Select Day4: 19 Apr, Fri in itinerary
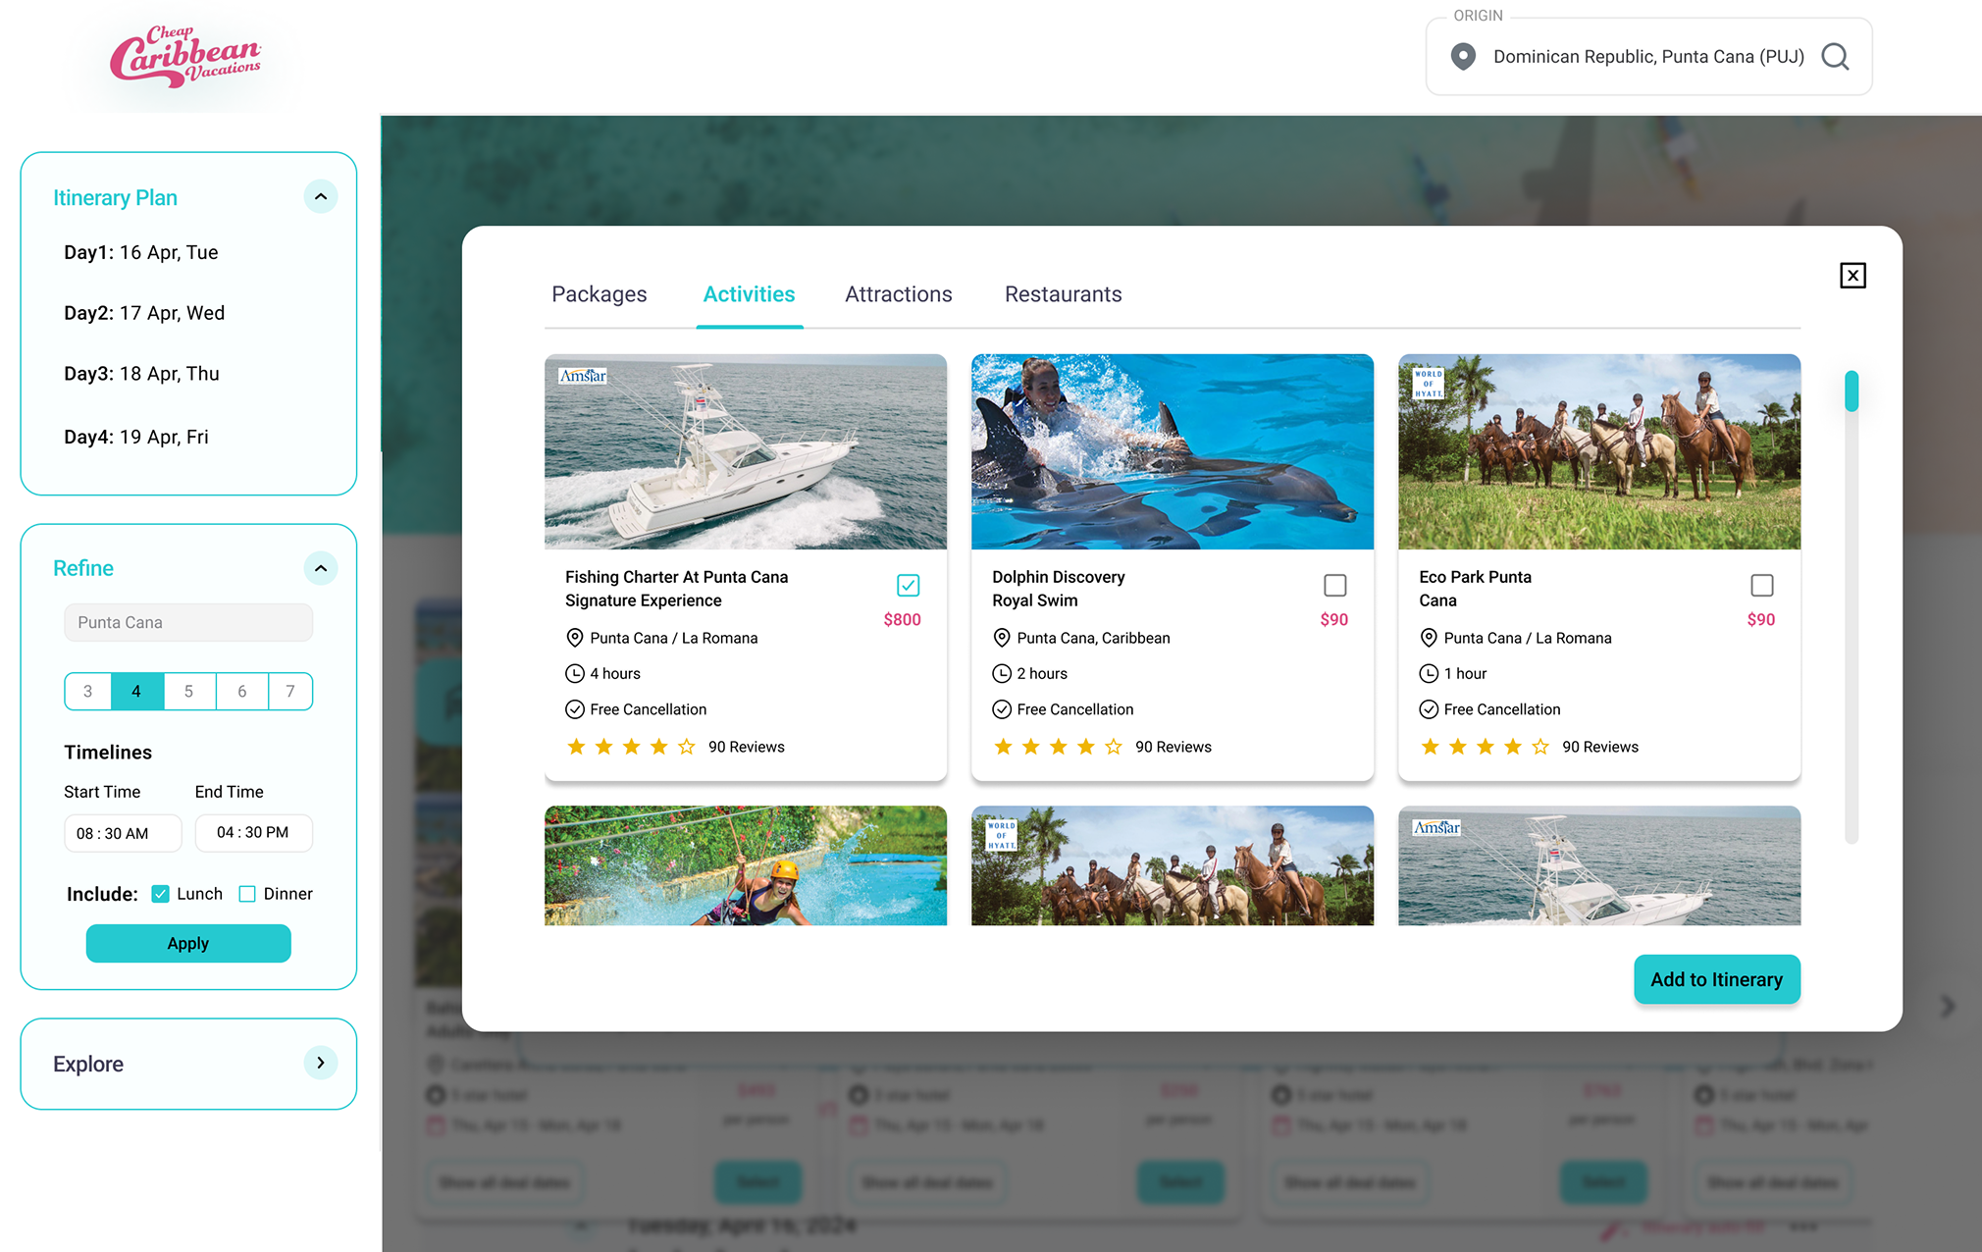 [x=136, y=437]
